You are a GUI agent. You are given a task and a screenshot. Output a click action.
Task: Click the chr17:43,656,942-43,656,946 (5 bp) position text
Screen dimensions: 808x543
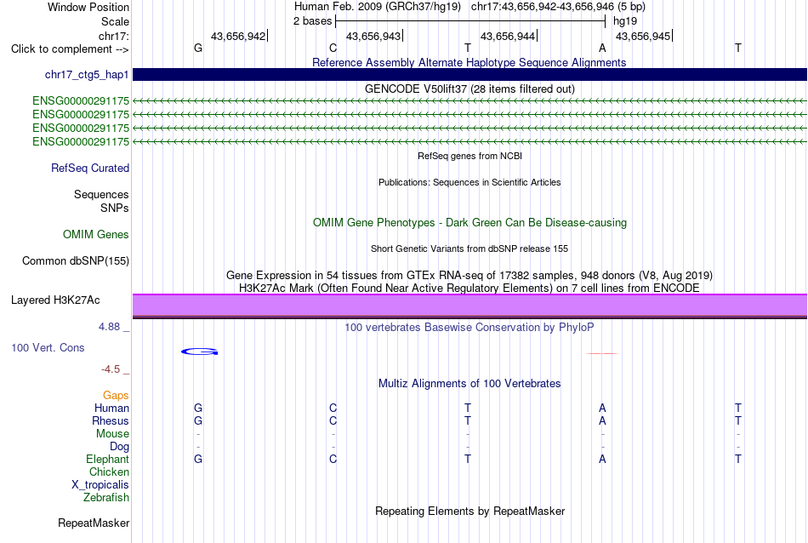pyautogui.click(x=558, y=7)
